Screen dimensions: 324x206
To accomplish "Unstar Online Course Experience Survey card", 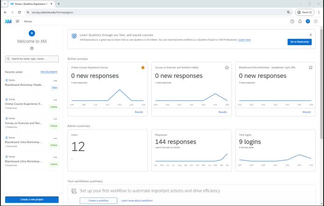I will (143, 68).
